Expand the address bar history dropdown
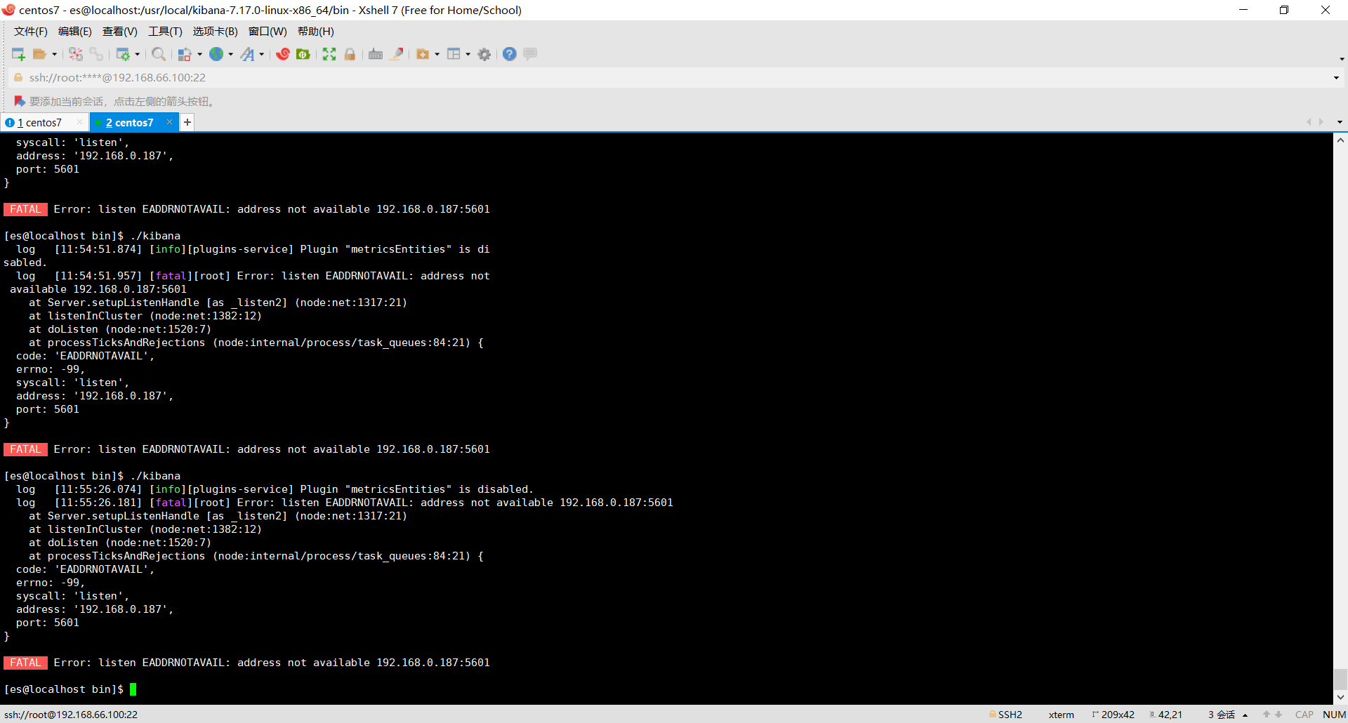The height and width of the screenshot is (723, 1348). tap(1336, 78)
